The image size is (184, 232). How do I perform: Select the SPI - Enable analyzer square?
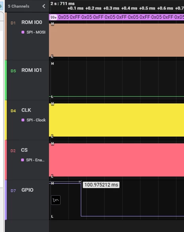(22, 160)
